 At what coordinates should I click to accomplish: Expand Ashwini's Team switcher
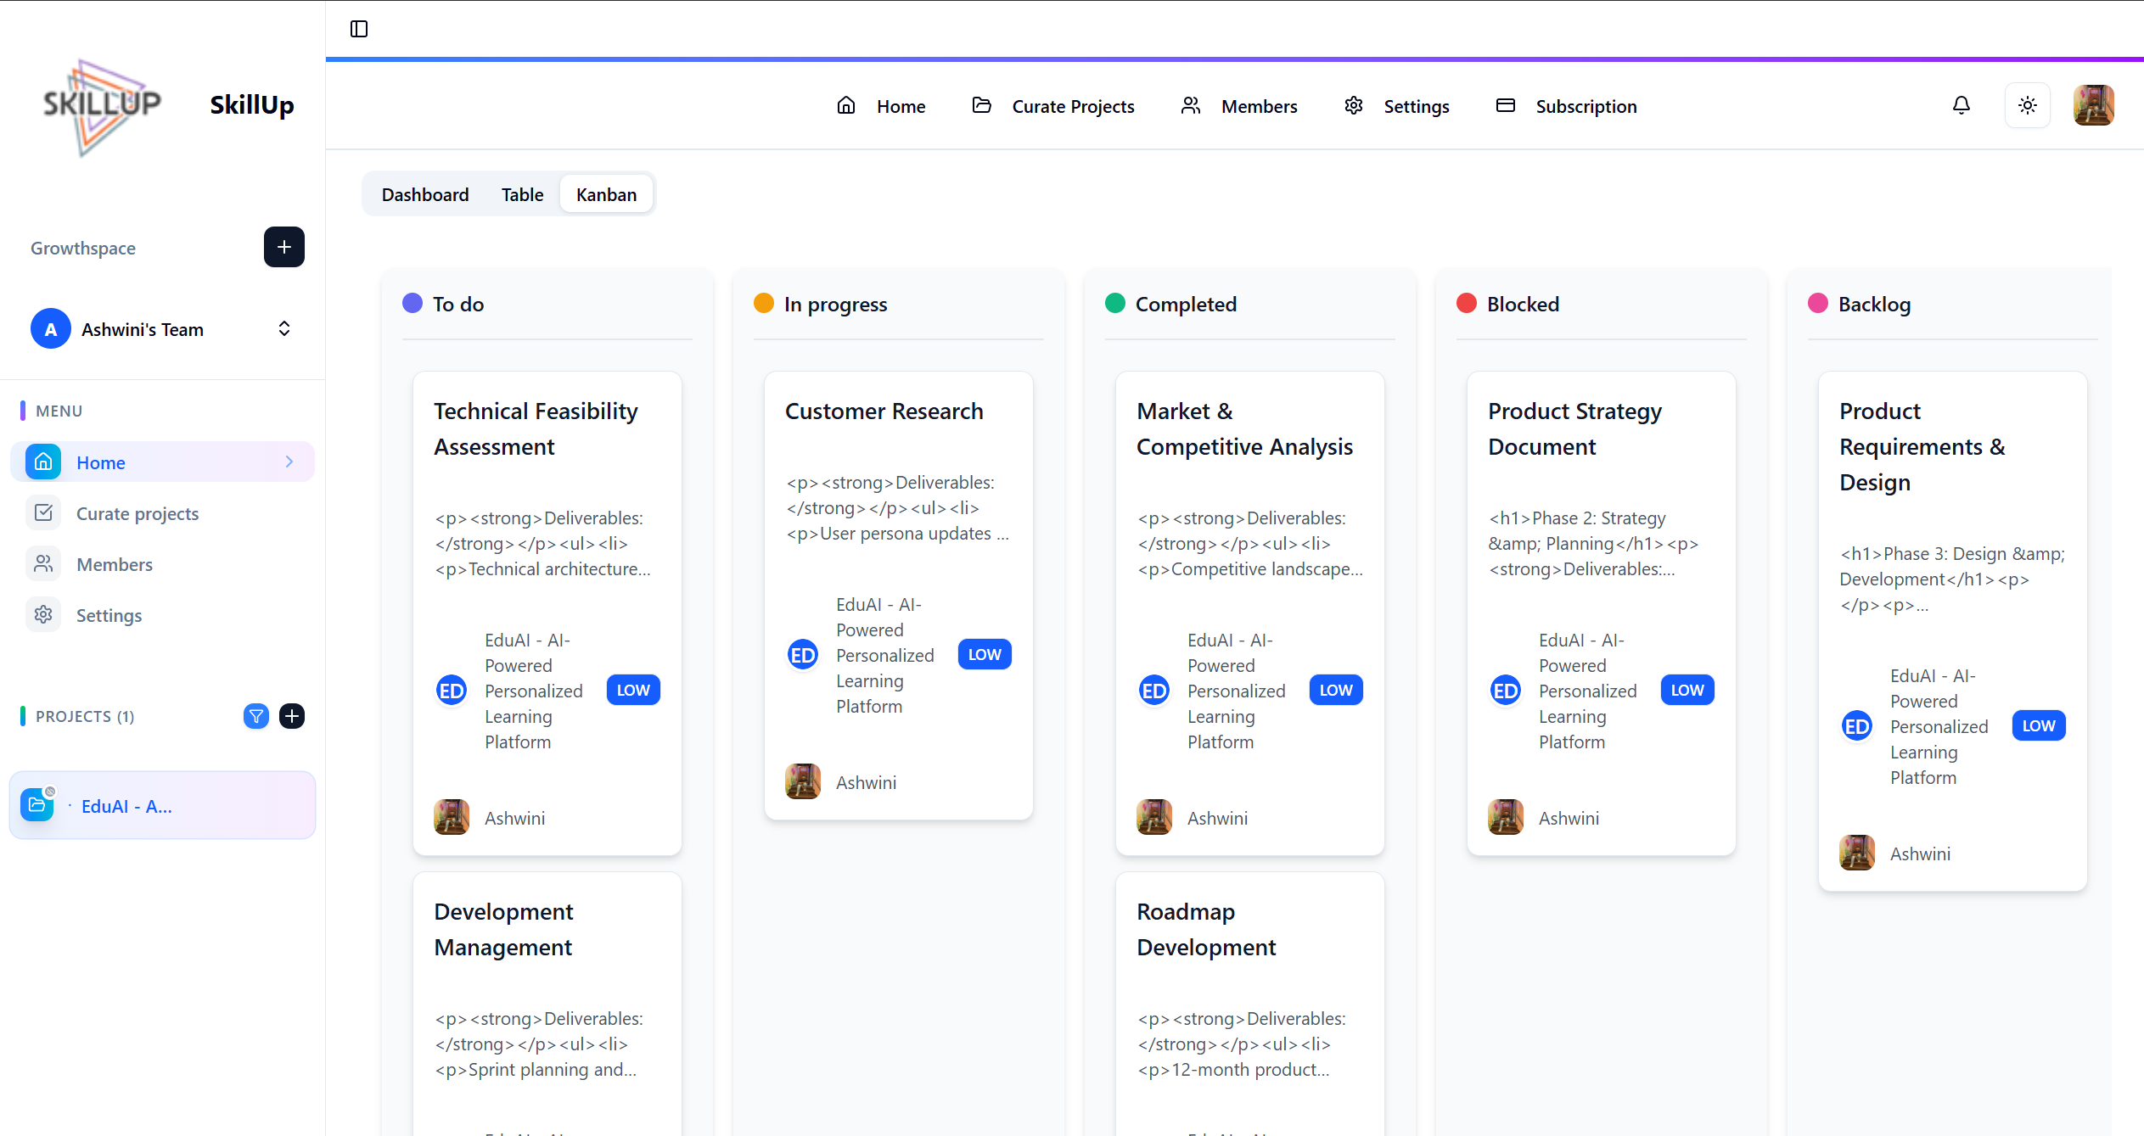point(284,329)
